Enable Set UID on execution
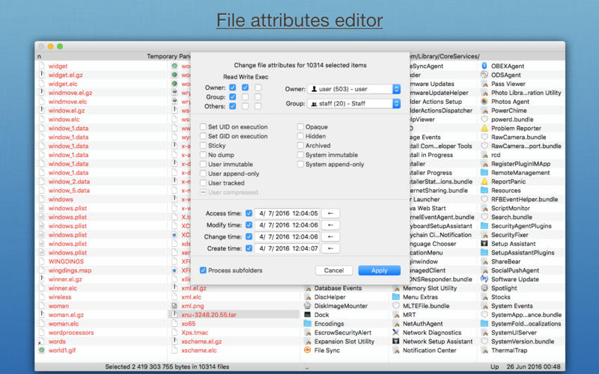599x374 pixels. click(203, 126)
